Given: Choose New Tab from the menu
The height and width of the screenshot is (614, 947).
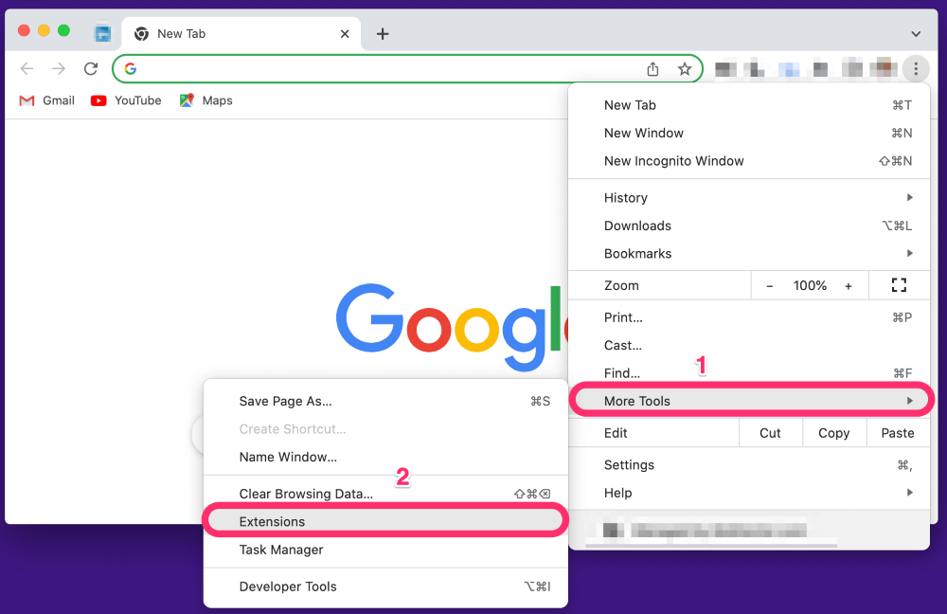Looking at the screenshot, I should pos(749,105).
